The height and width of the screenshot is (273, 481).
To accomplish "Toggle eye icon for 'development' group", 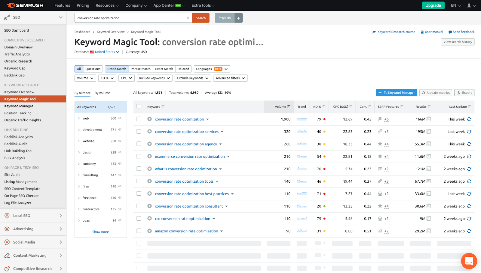I will coord(120,130).
